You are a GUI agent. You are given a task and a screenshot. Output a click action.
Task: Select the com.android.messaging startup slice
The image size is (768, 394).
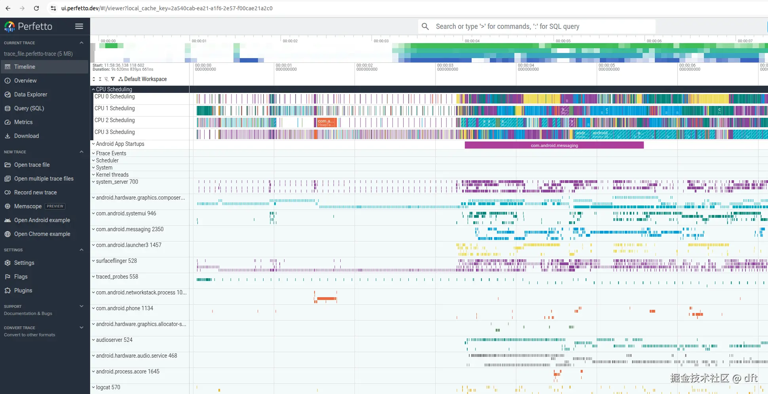[554, 145]
